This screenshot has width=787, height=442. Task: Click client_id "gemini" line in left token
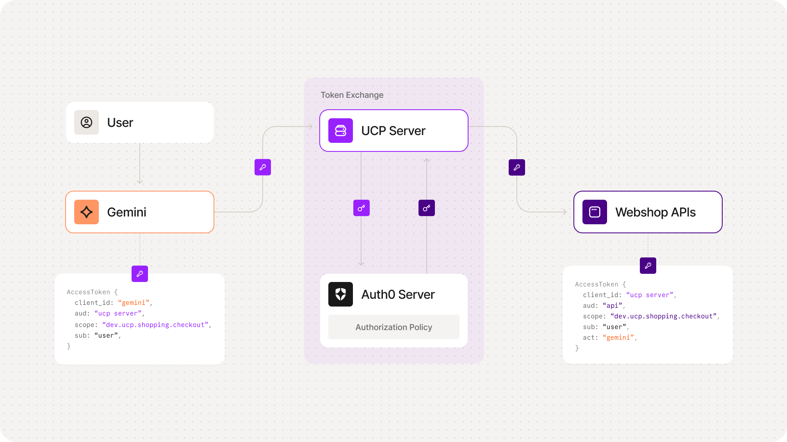click(x=114, y=303)
